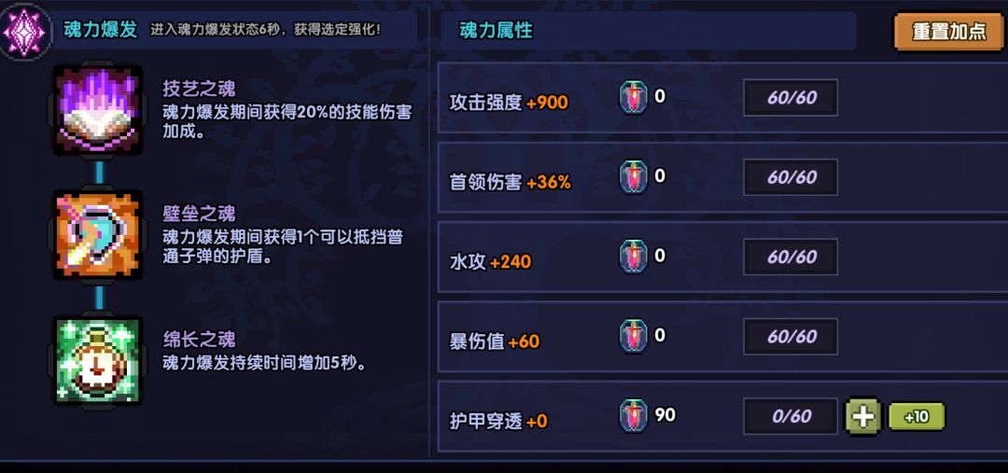This screenshot has width=1008, height=473.
Task: Open the 魂力属性 section header
Action: [x=496, y=31]
